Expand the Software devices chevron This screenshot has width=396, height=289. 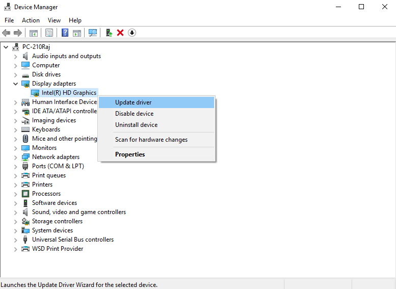click(x=16, y=203)
